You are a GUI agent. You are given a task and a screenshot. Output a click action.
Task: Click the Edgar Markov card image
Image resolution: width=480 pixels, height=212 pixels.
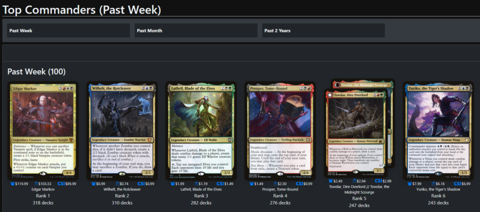click(43, 131)
